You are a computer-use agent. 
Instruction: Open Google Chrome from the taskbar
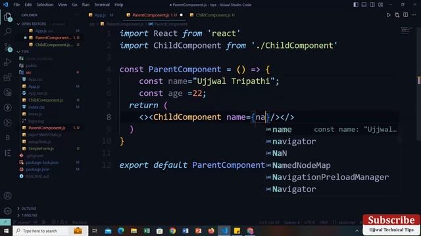(x=172, y=231)
